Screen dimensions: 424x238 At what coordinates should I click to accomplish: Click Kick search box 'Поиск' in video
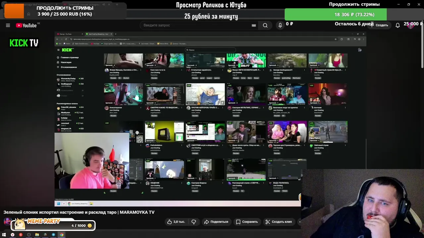[210, 50]
